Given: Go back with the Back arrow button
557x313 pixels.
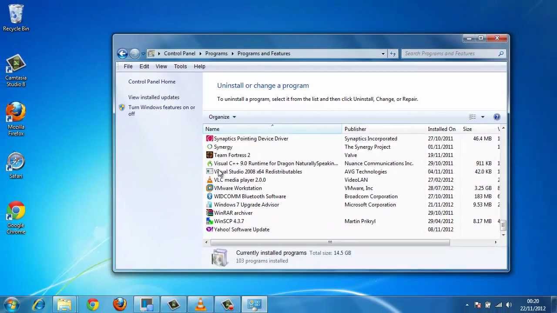Looking at the screenshot, I should [x=122, y=53].
